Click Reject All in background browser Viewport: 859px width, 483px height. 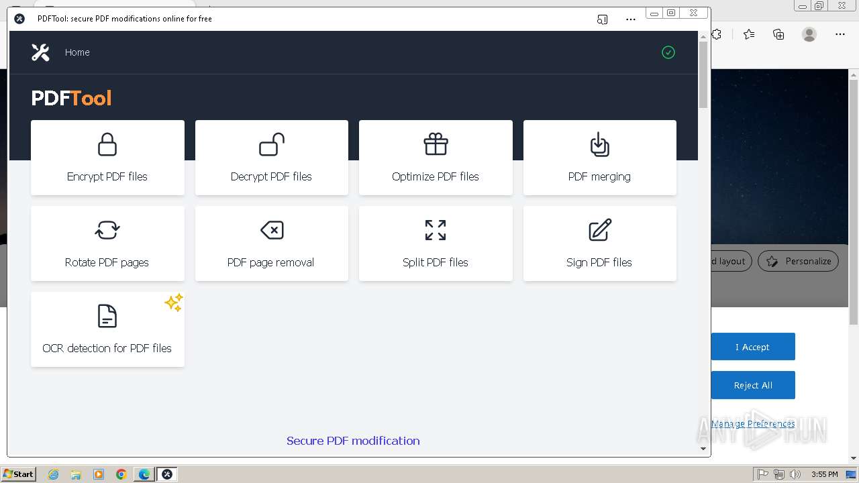click(753, 385)
